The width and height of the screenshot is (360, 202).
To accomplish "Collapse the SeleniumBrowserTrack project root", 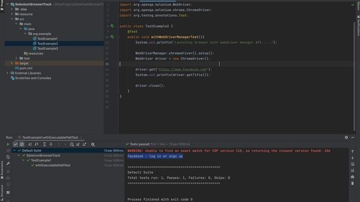I will [x=7, y=4].
